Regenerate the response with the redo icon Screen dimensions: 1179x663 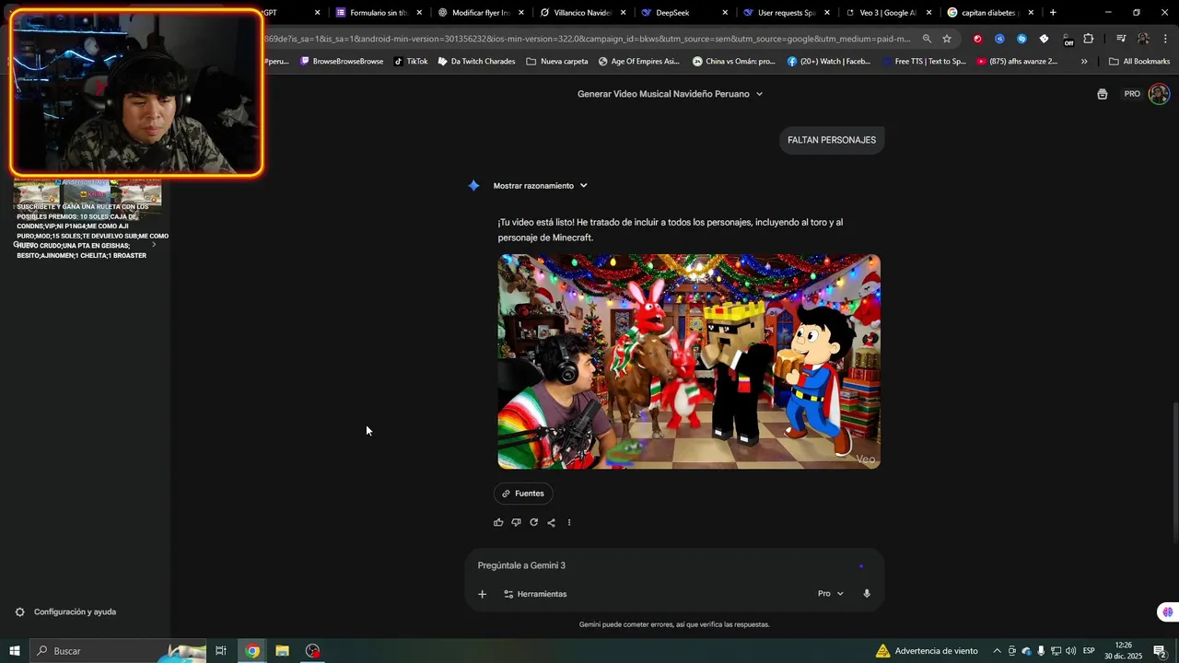533,522
